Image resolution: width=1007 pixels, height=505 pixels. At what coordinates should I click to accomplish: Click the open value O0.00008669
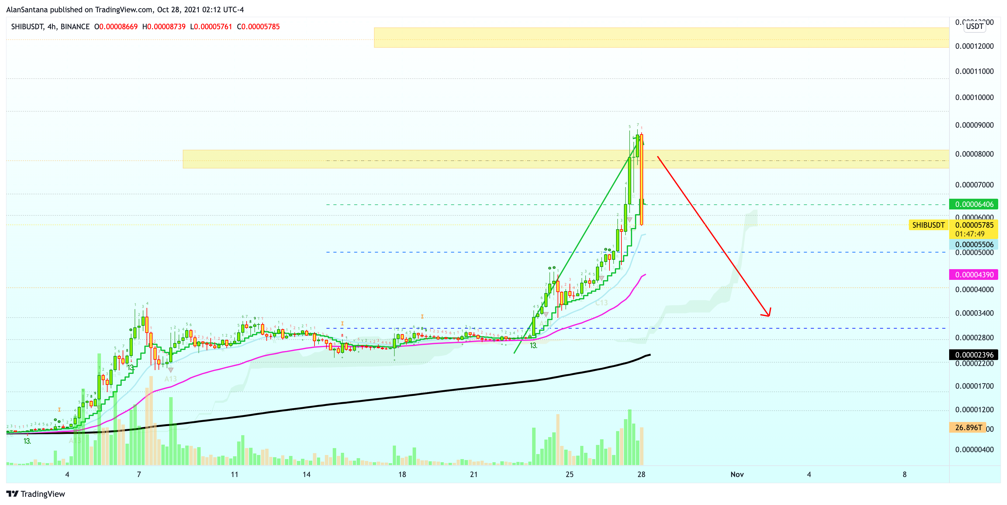point(116,27)
